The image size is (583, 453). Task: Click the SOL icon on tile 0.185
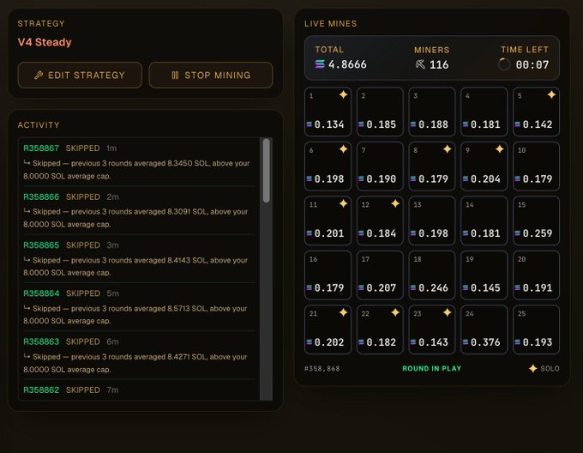pos(361,124)
